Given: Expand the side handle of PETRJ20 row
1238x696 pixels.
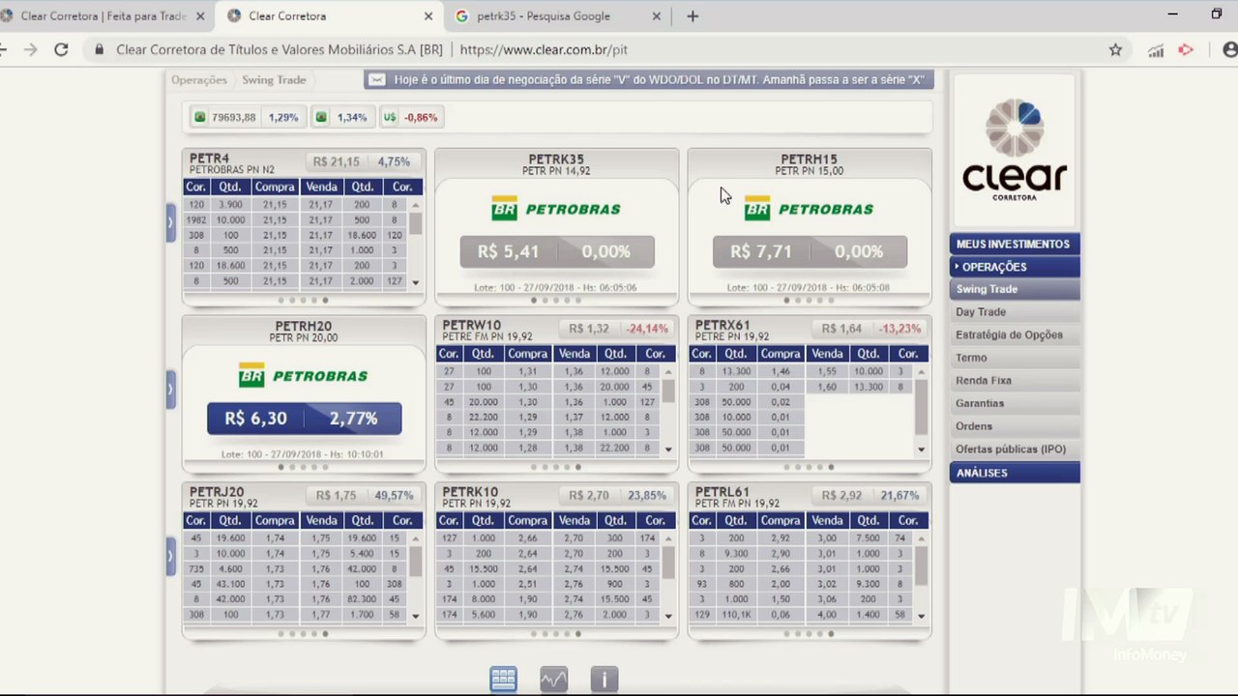Looking at the screenshot, I should point(171,555).
